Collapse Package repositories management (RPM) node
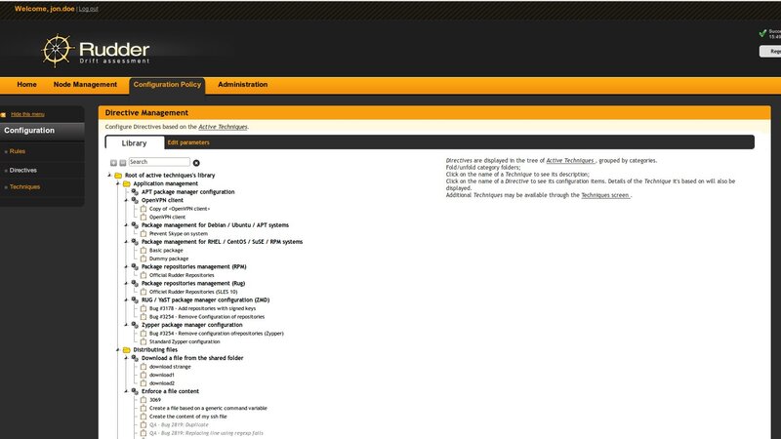This screenshot has width=781, height=439. [x=127, y=266]
